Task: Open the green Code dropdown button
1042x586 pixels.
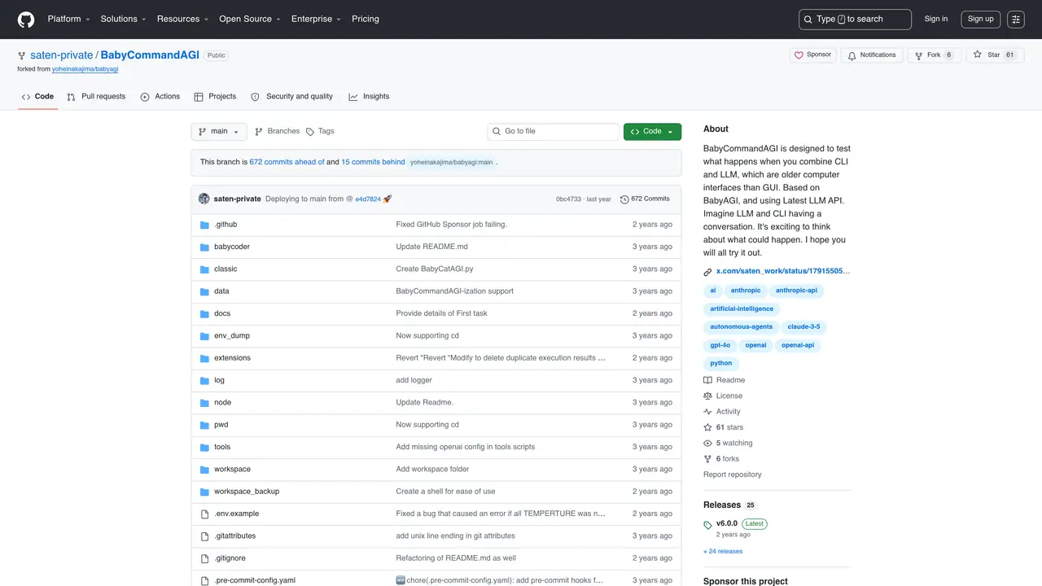Action: tap(652, 132)
